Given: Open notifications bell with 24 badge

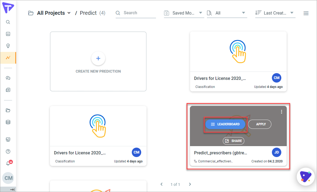Looking at the screenshot, I should 9,163.
